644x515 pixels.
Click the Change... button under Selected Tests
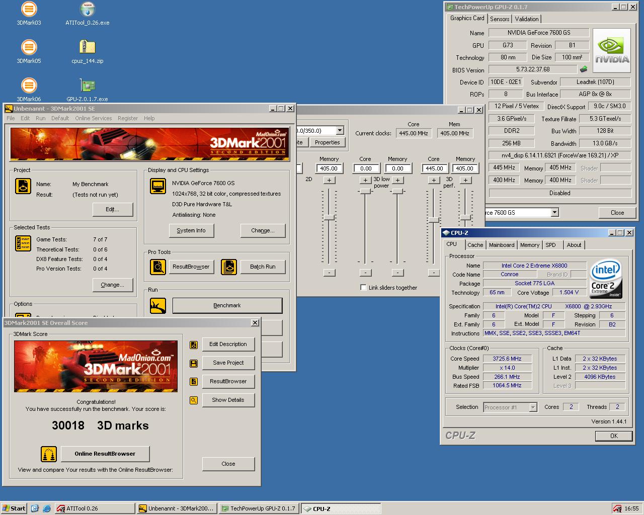click(112, 285)
